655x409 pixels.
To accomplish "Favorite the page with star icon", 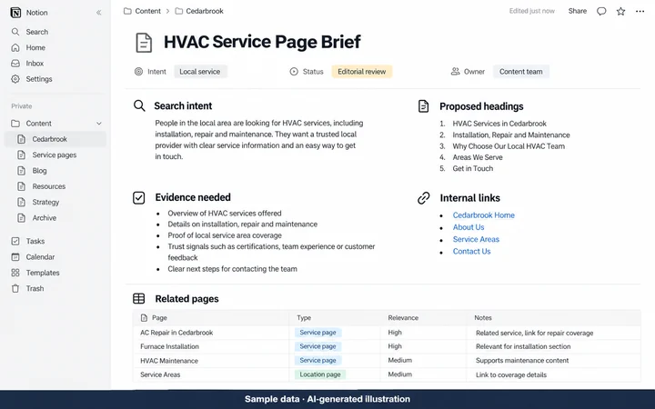I will tap(620, 11).
